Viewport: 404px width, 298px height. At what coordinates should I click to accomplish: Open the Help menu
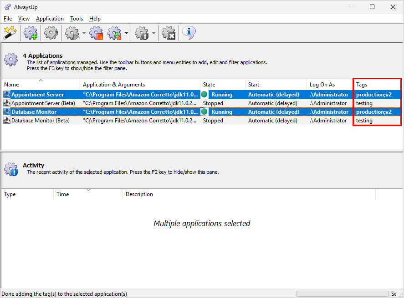pyautogui.click(x=95, y=19)
